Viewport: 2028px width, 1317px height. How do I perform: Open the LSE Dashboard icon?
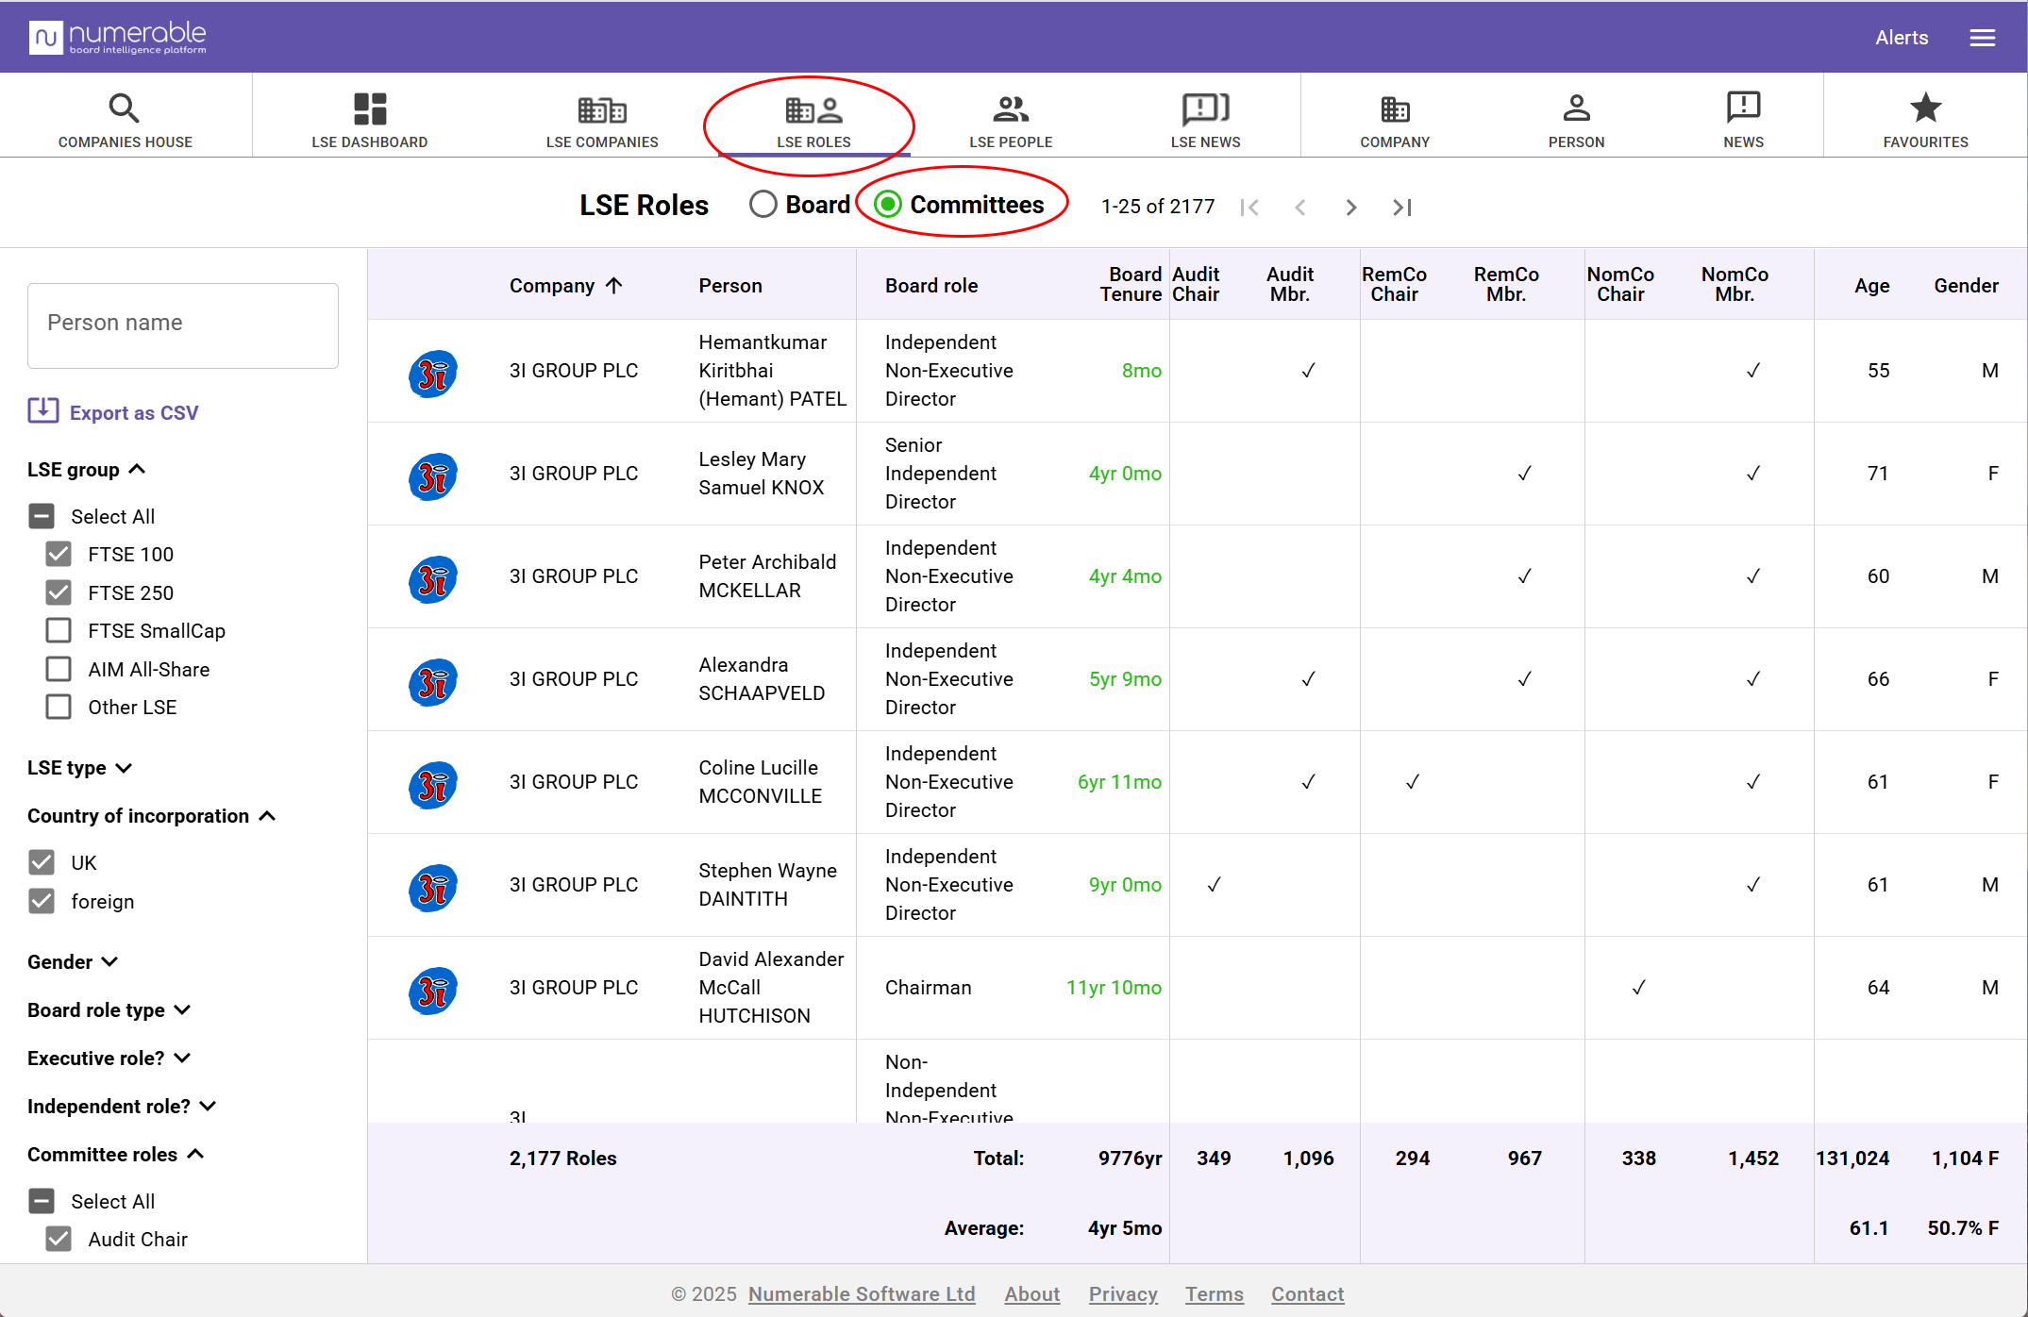[369, 108]
